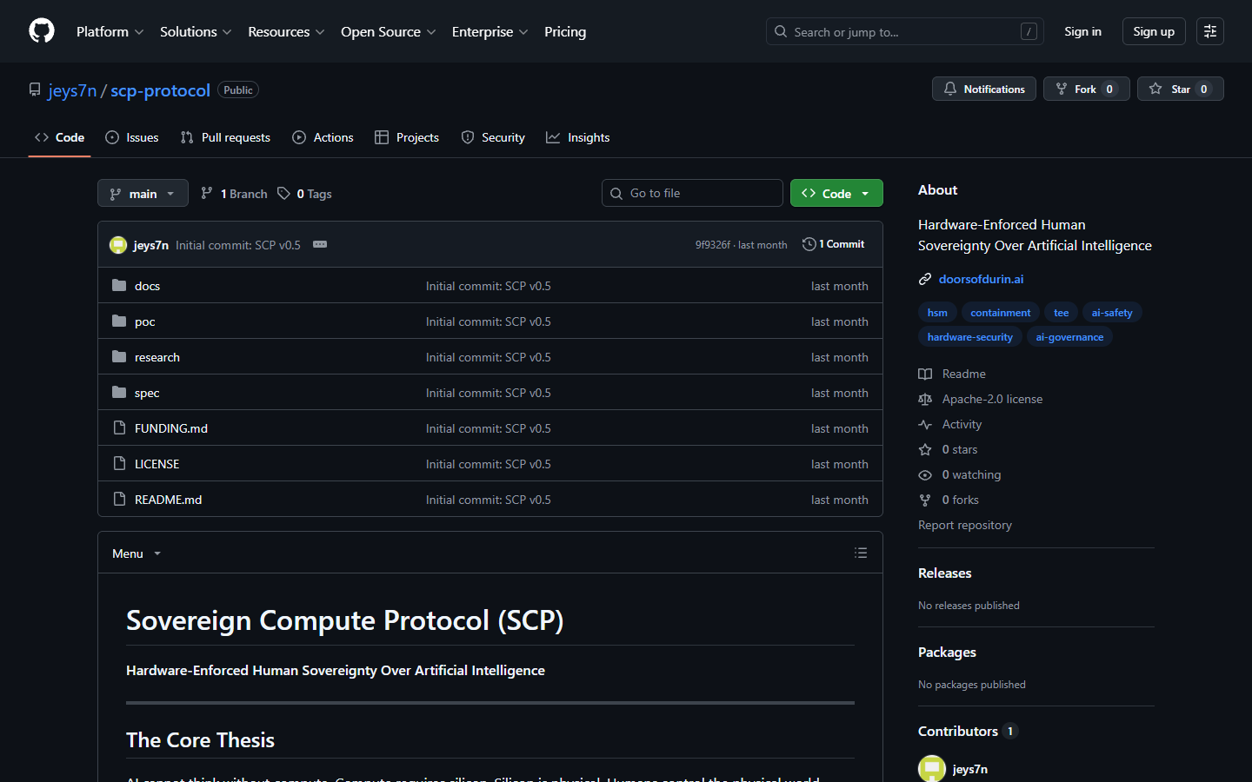Open the Notifications bell icon
1252x782 pixels.
point(949,88)
